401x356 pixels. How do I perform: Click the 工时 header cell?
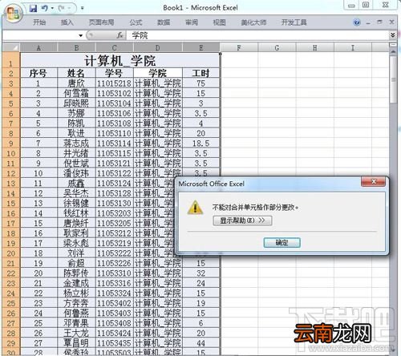[200, 73]
